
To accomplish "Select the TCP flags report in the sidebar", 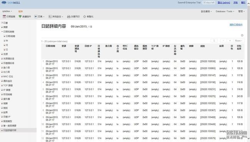I will coord(8,85).
